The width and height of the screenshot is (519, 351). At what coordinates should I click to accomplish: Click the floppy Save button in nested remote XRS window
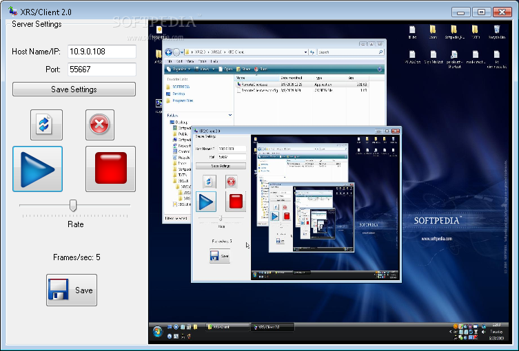pos(220,256)
